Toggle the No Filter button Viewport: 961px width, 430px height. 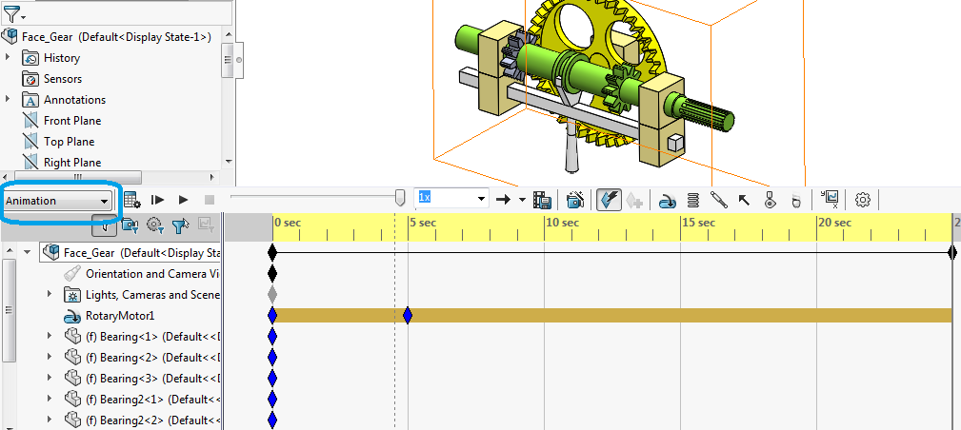tap(105, 226)
